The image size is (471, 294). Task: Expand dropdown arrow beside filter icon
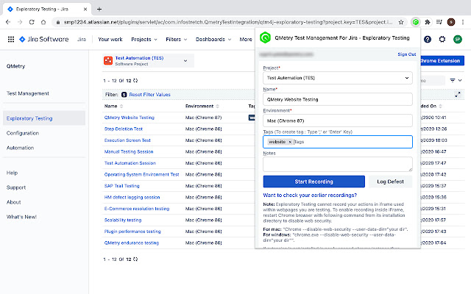click(460, 80)
